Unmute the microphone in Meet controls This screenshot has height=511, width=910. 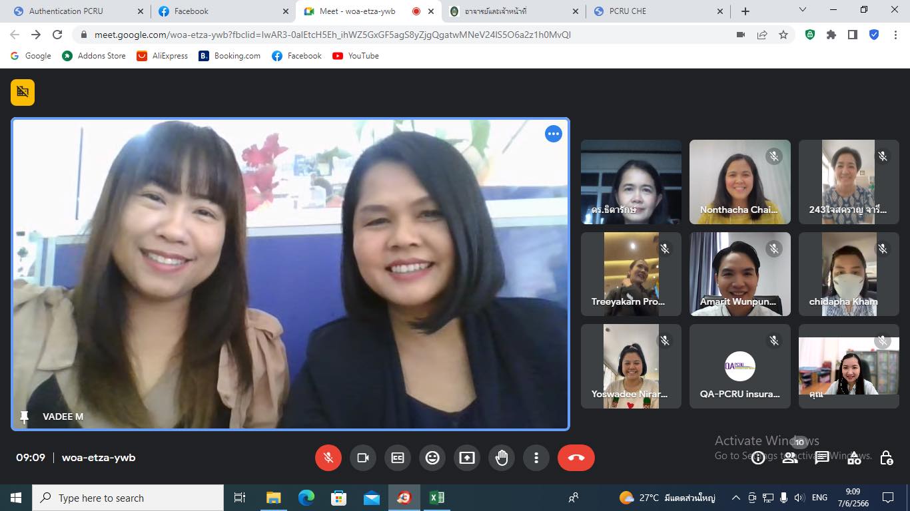click(328, 458)
